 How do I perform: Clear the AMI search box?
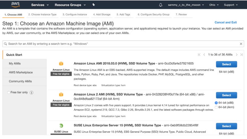coord(241,44)
